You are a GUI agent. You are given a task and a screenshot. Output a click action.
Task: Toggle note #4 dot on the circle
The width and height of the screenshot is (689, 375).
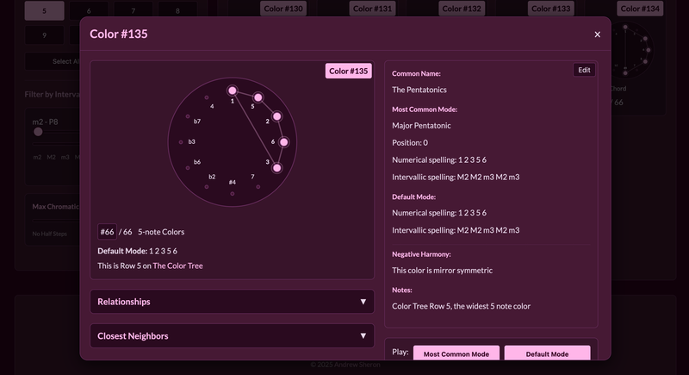click(232, 194)
